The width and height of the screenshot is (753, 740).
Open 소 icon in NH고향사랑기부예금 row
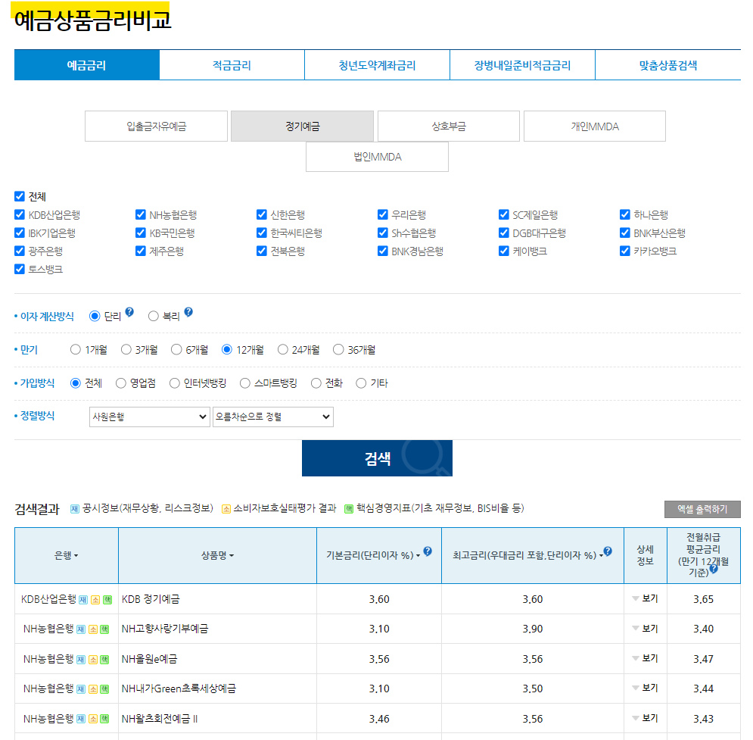[93, 629]
